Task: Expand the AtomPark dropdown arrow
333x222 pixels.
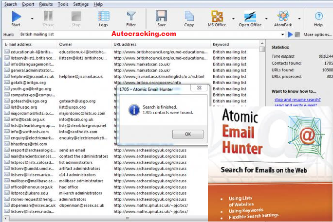Action: coord(299,18)
